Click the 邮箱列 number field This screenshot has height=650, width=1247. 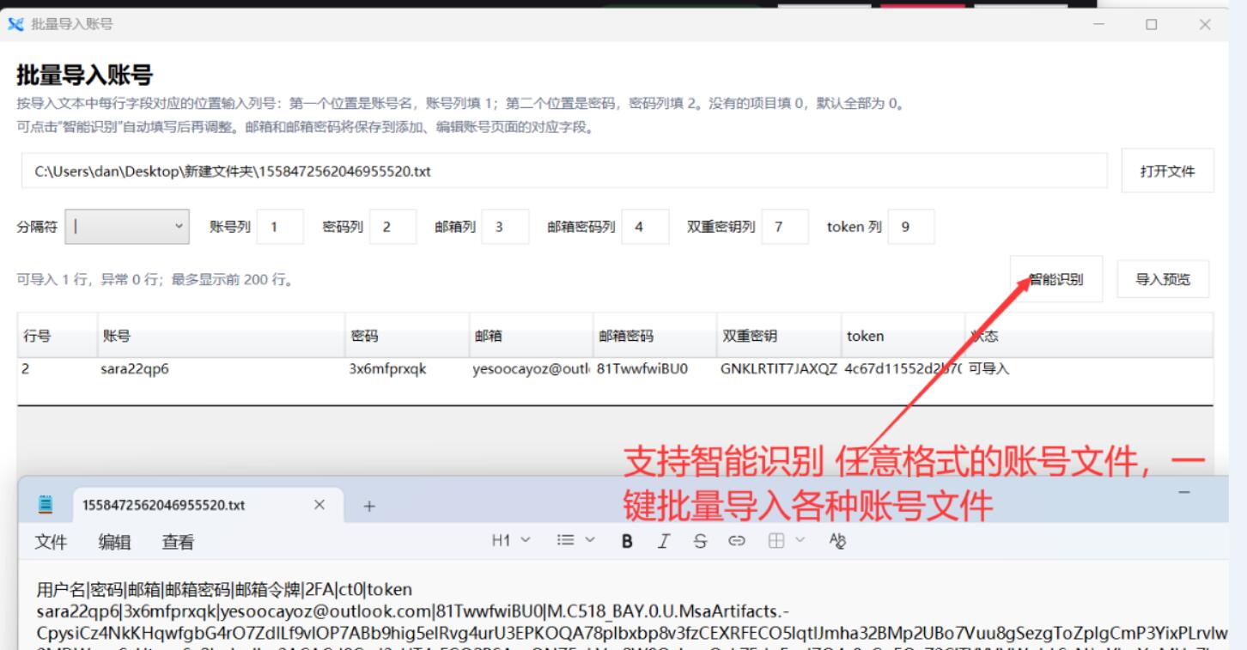[x=505, y=228]
